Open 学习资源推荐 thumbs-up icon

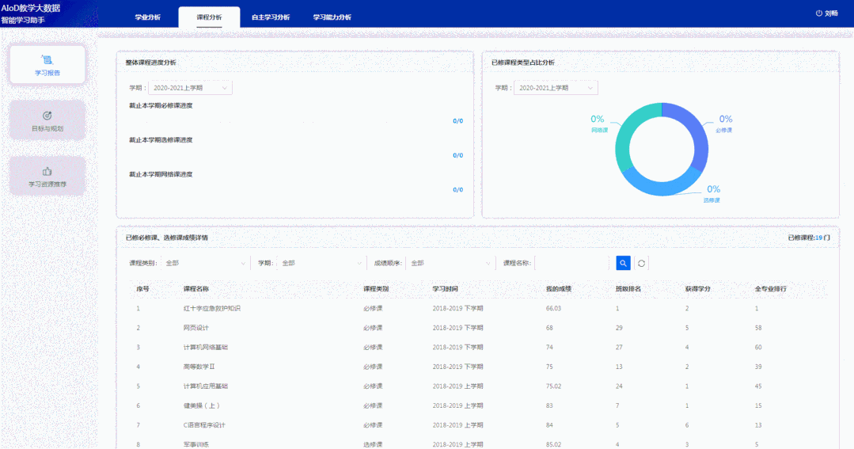click(x=47, y=170)
